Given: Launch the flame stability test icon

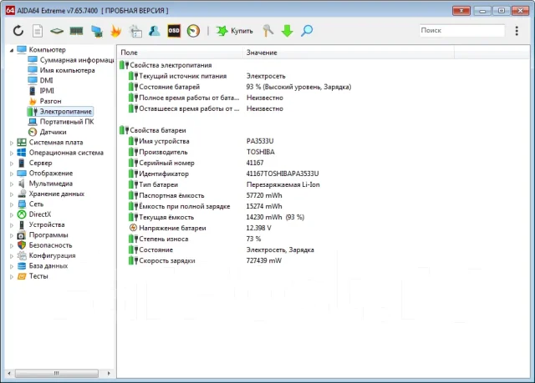Looking at the screenshot, I should (x=116, y=31).
